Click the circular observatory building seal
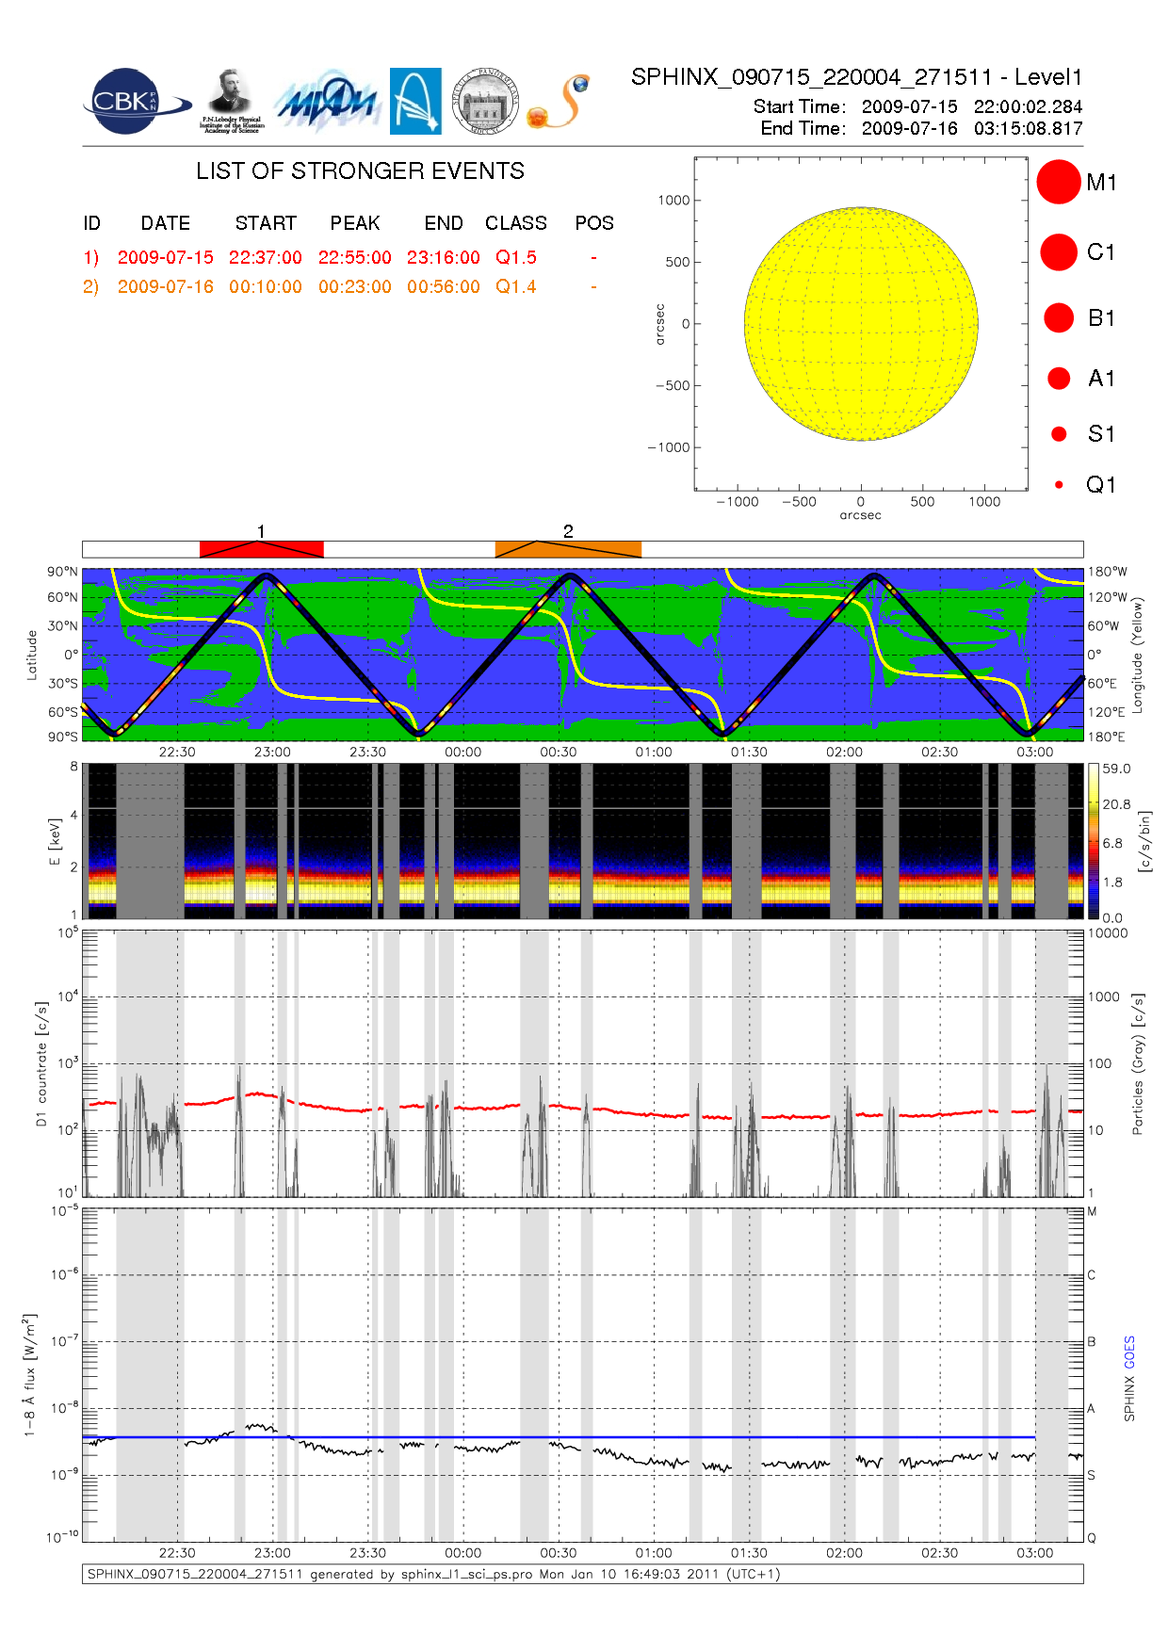 (x=485, y=102)
